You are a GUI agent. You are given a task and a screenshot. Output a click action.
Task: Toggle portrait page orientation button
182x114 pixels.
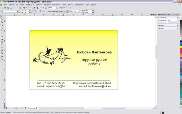tap(34, 11)
